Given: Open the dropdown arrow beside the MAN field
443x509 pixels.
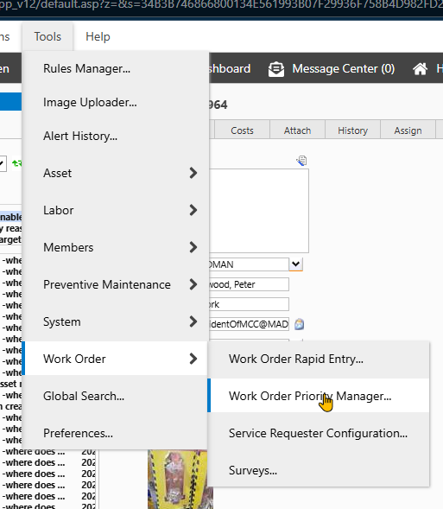Looking at the screenshot, I should tap(296, 264).
